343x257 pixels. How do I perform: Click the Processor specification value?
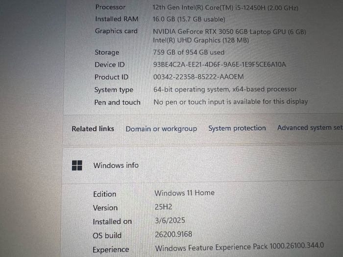coord(225,8)
